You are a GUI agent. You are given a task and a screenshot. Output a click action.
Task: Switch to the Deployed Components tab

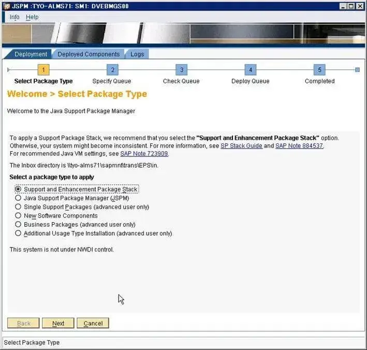click(89, 54)
